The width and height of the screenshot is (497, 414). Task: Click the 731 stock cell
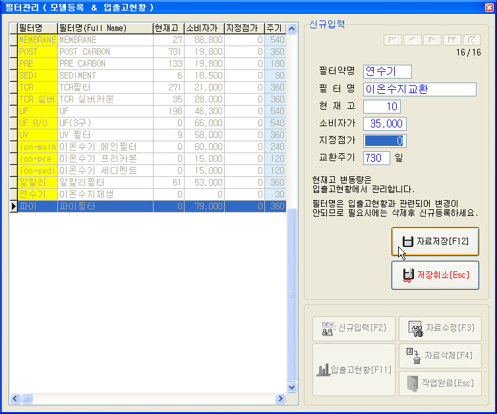[169, 52]
